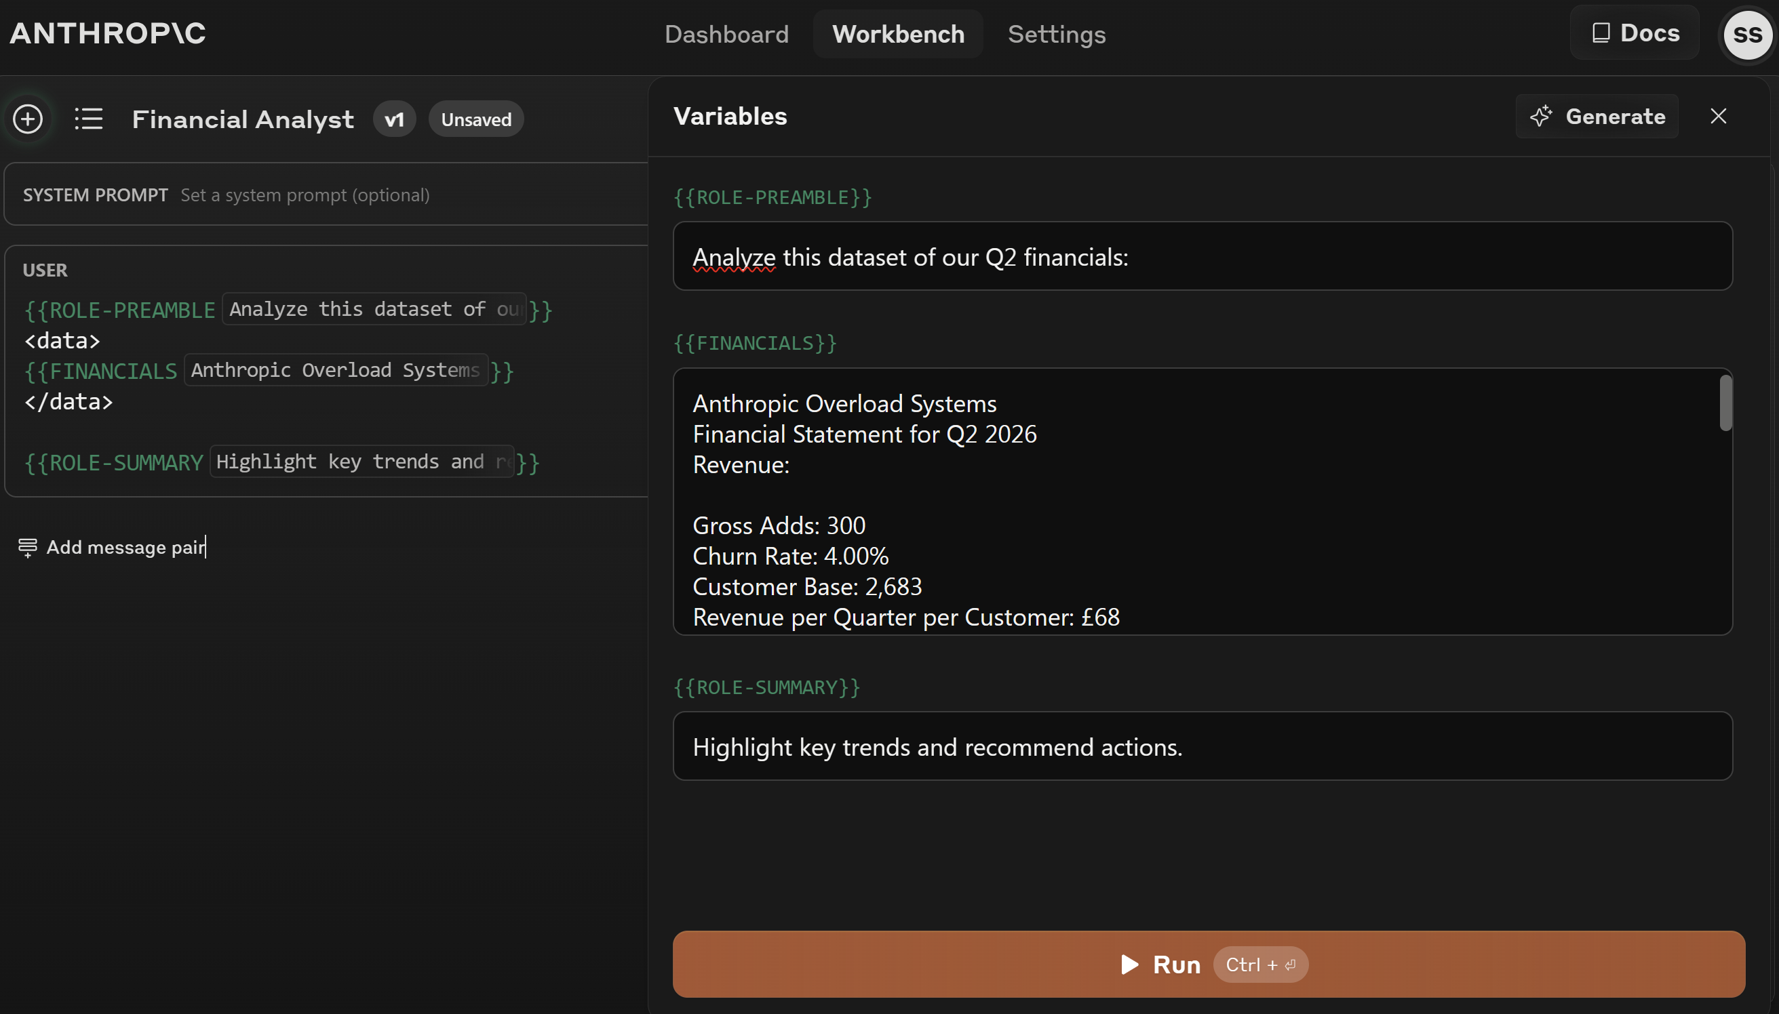Click the new prompt plus icon

click(28, 119)
